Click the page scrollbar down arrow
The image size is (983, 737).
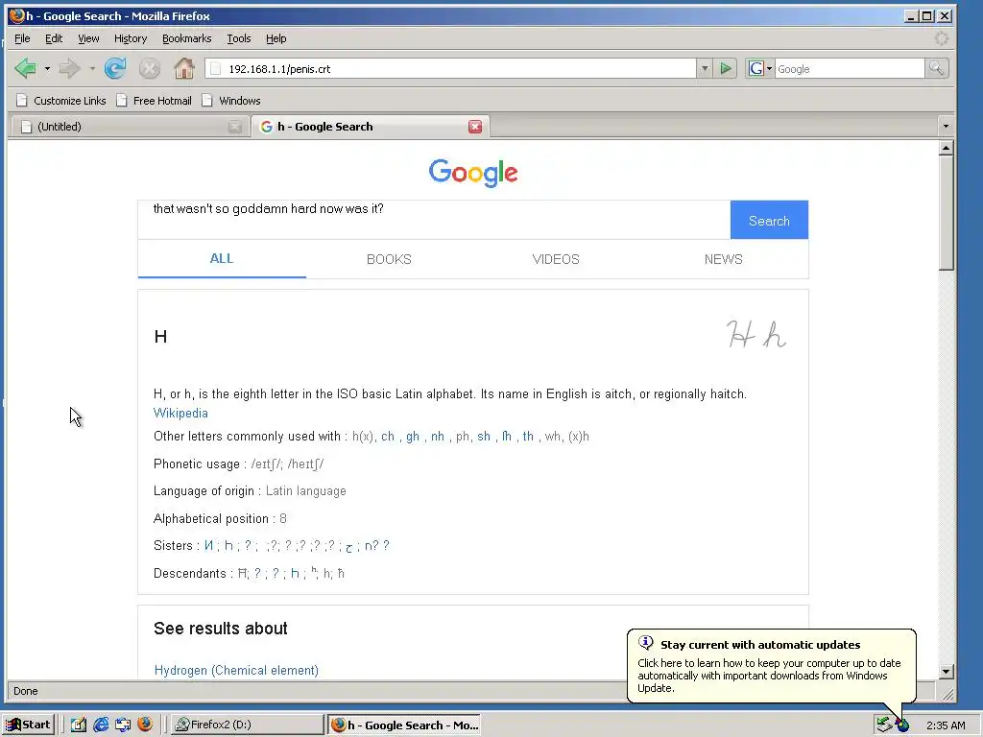(x=946, y=671)
